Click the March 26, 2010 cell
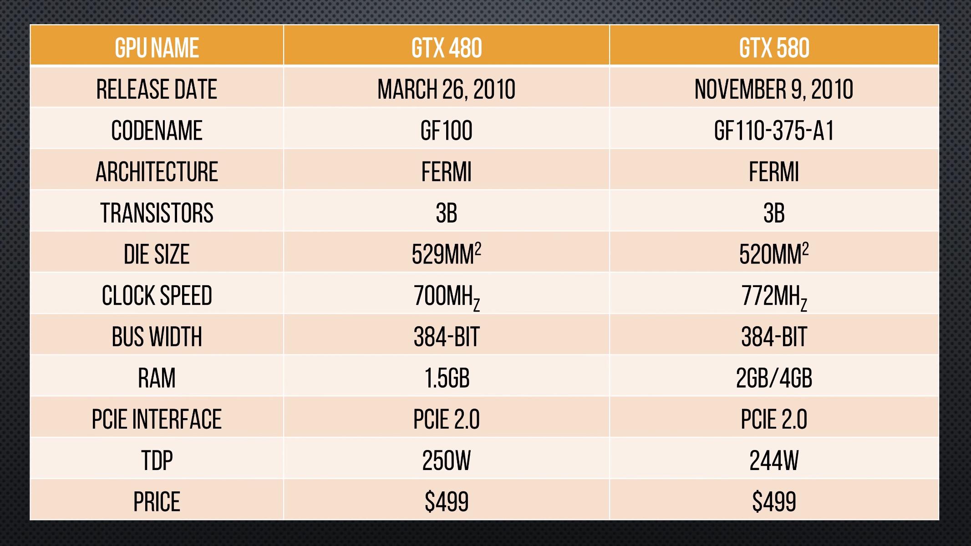971x546 pixels. (x=446, y=89)
